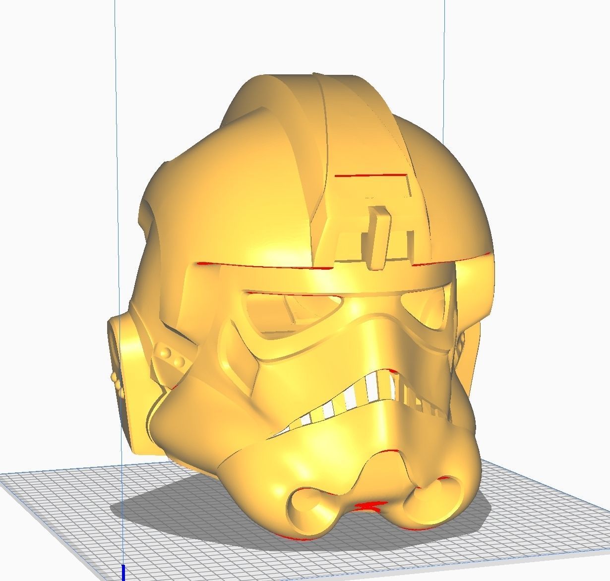Select the yellow helmet model in viewport

[x=301, y=307]
